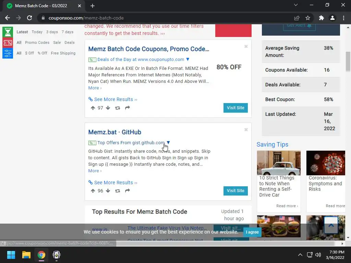Open the Saving Tips heading link

(273, 145)
